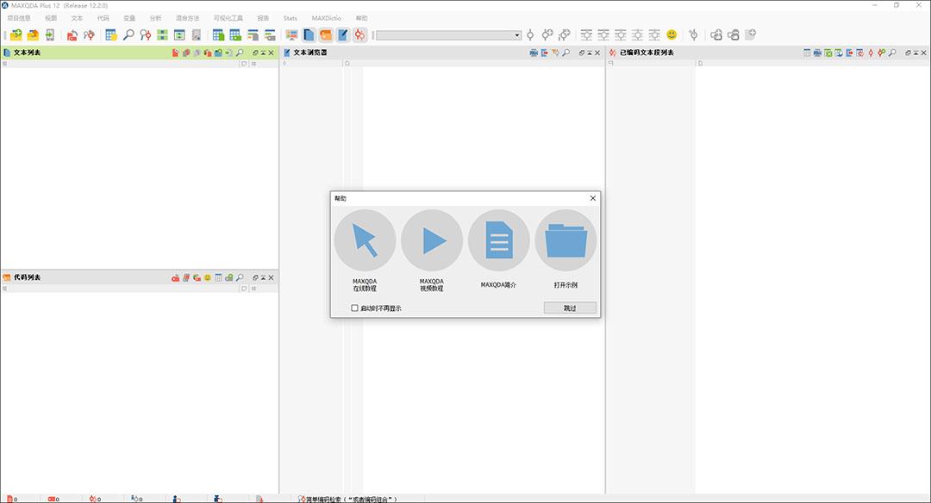
Task: Toggle the orange code list window button
Action: pos(325,35)
